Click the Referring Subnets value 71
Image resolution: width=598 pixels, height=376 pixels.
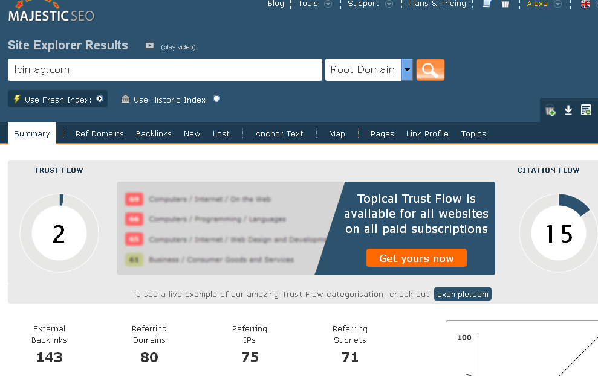click(x=350, y=357)
